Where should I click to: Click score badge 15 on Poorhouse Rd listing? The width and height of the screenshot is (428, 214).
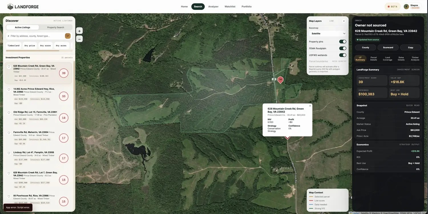[64, 201]
